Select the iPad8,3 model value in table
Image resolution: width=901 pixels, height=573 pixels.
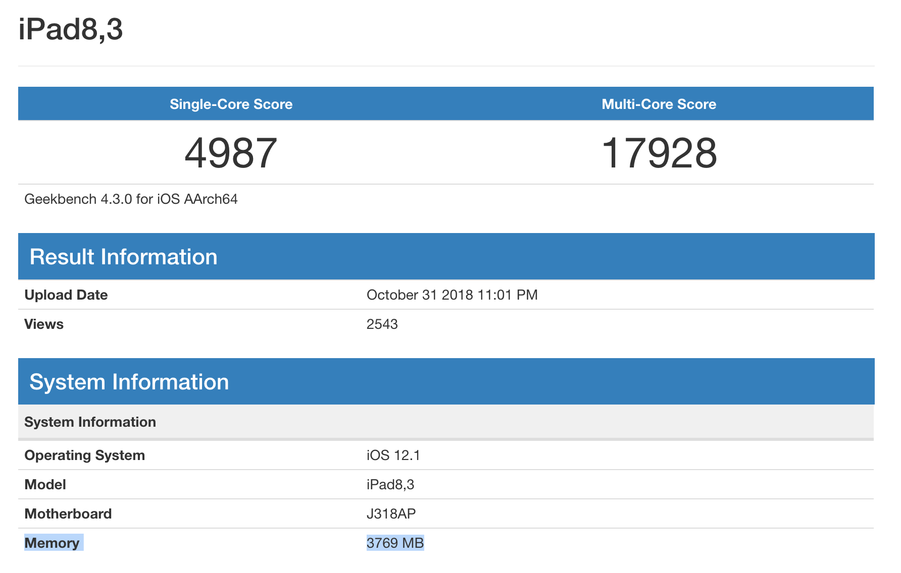[390, 485]
